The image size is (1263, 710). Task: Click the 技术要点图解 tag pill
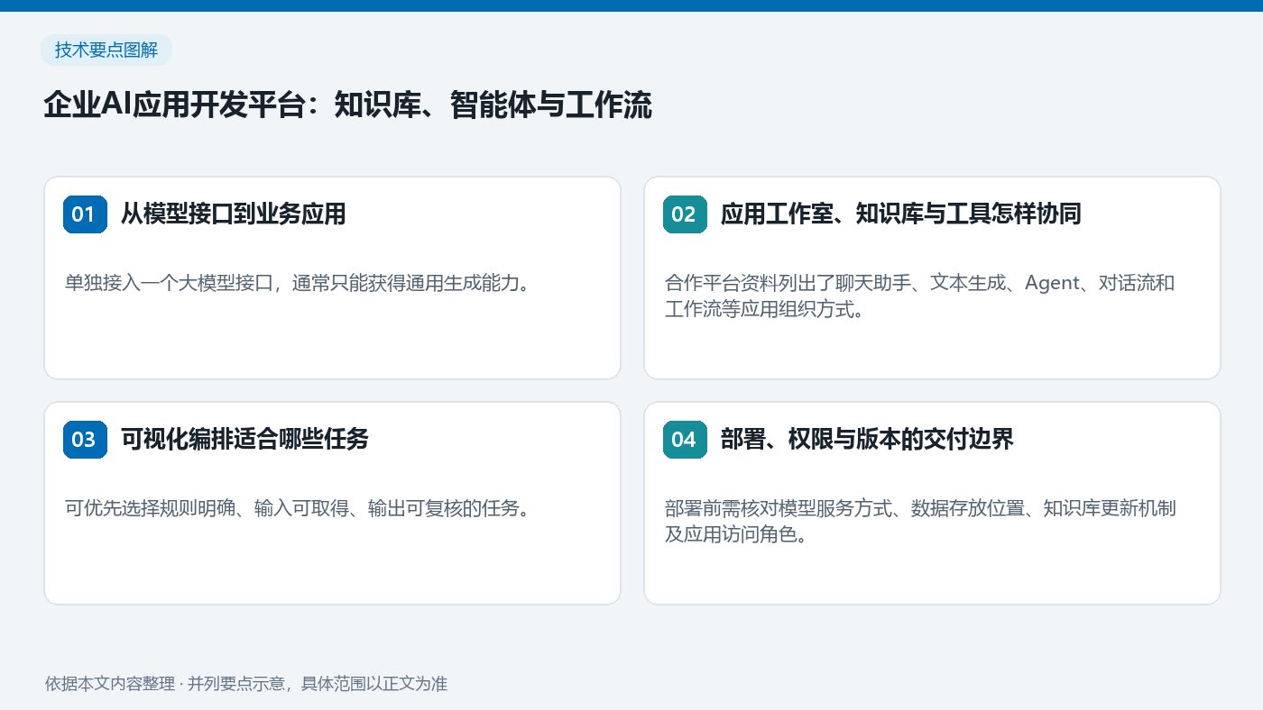click(x=106, y=50)
